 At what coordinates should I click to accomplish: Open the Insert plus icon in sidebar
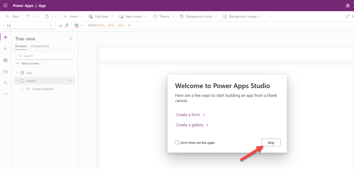click(6, 49)
